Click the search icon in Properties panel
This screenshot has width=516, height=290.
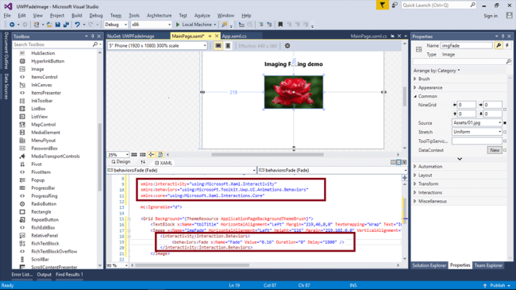508,62
